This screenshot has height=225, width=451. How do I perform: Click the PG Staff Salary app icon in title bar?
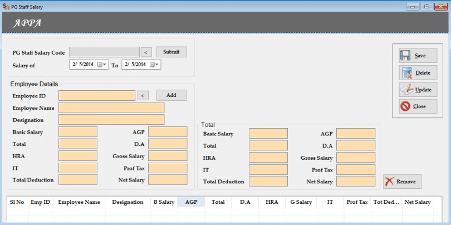click(6, 7)
